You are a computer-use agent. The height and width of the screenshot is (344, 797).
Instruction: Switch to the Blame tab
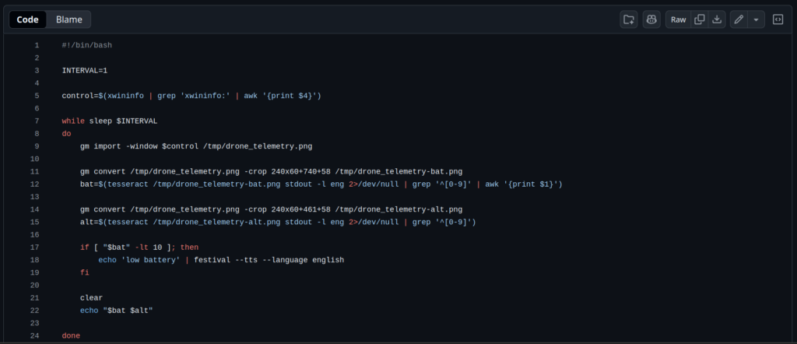tap(68, 19)
